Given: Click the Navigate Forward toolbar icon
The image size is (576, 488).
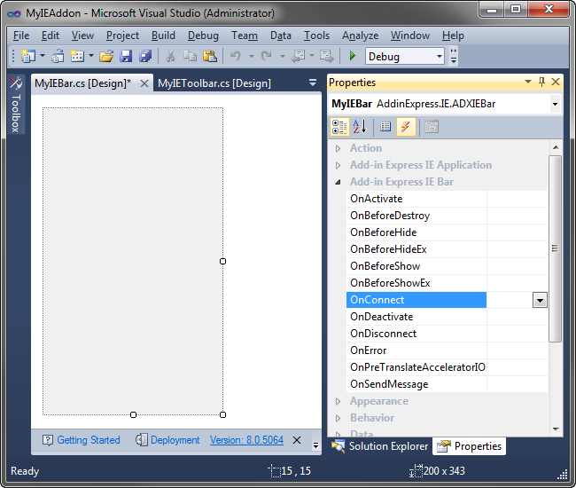Looking at the screenshot, I should click(x=327, y=56).
